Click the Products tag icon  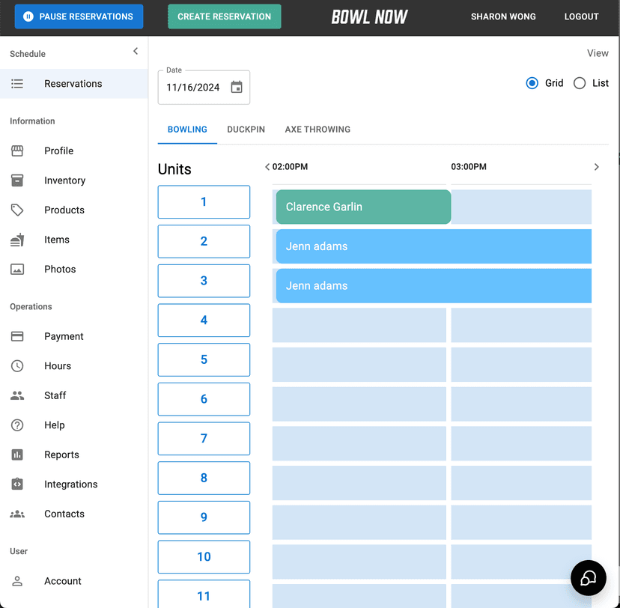pos(17,210)
